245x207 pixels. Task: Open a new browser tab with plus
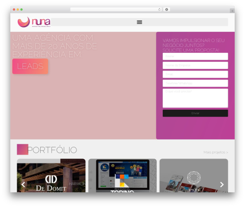[232, 11]
